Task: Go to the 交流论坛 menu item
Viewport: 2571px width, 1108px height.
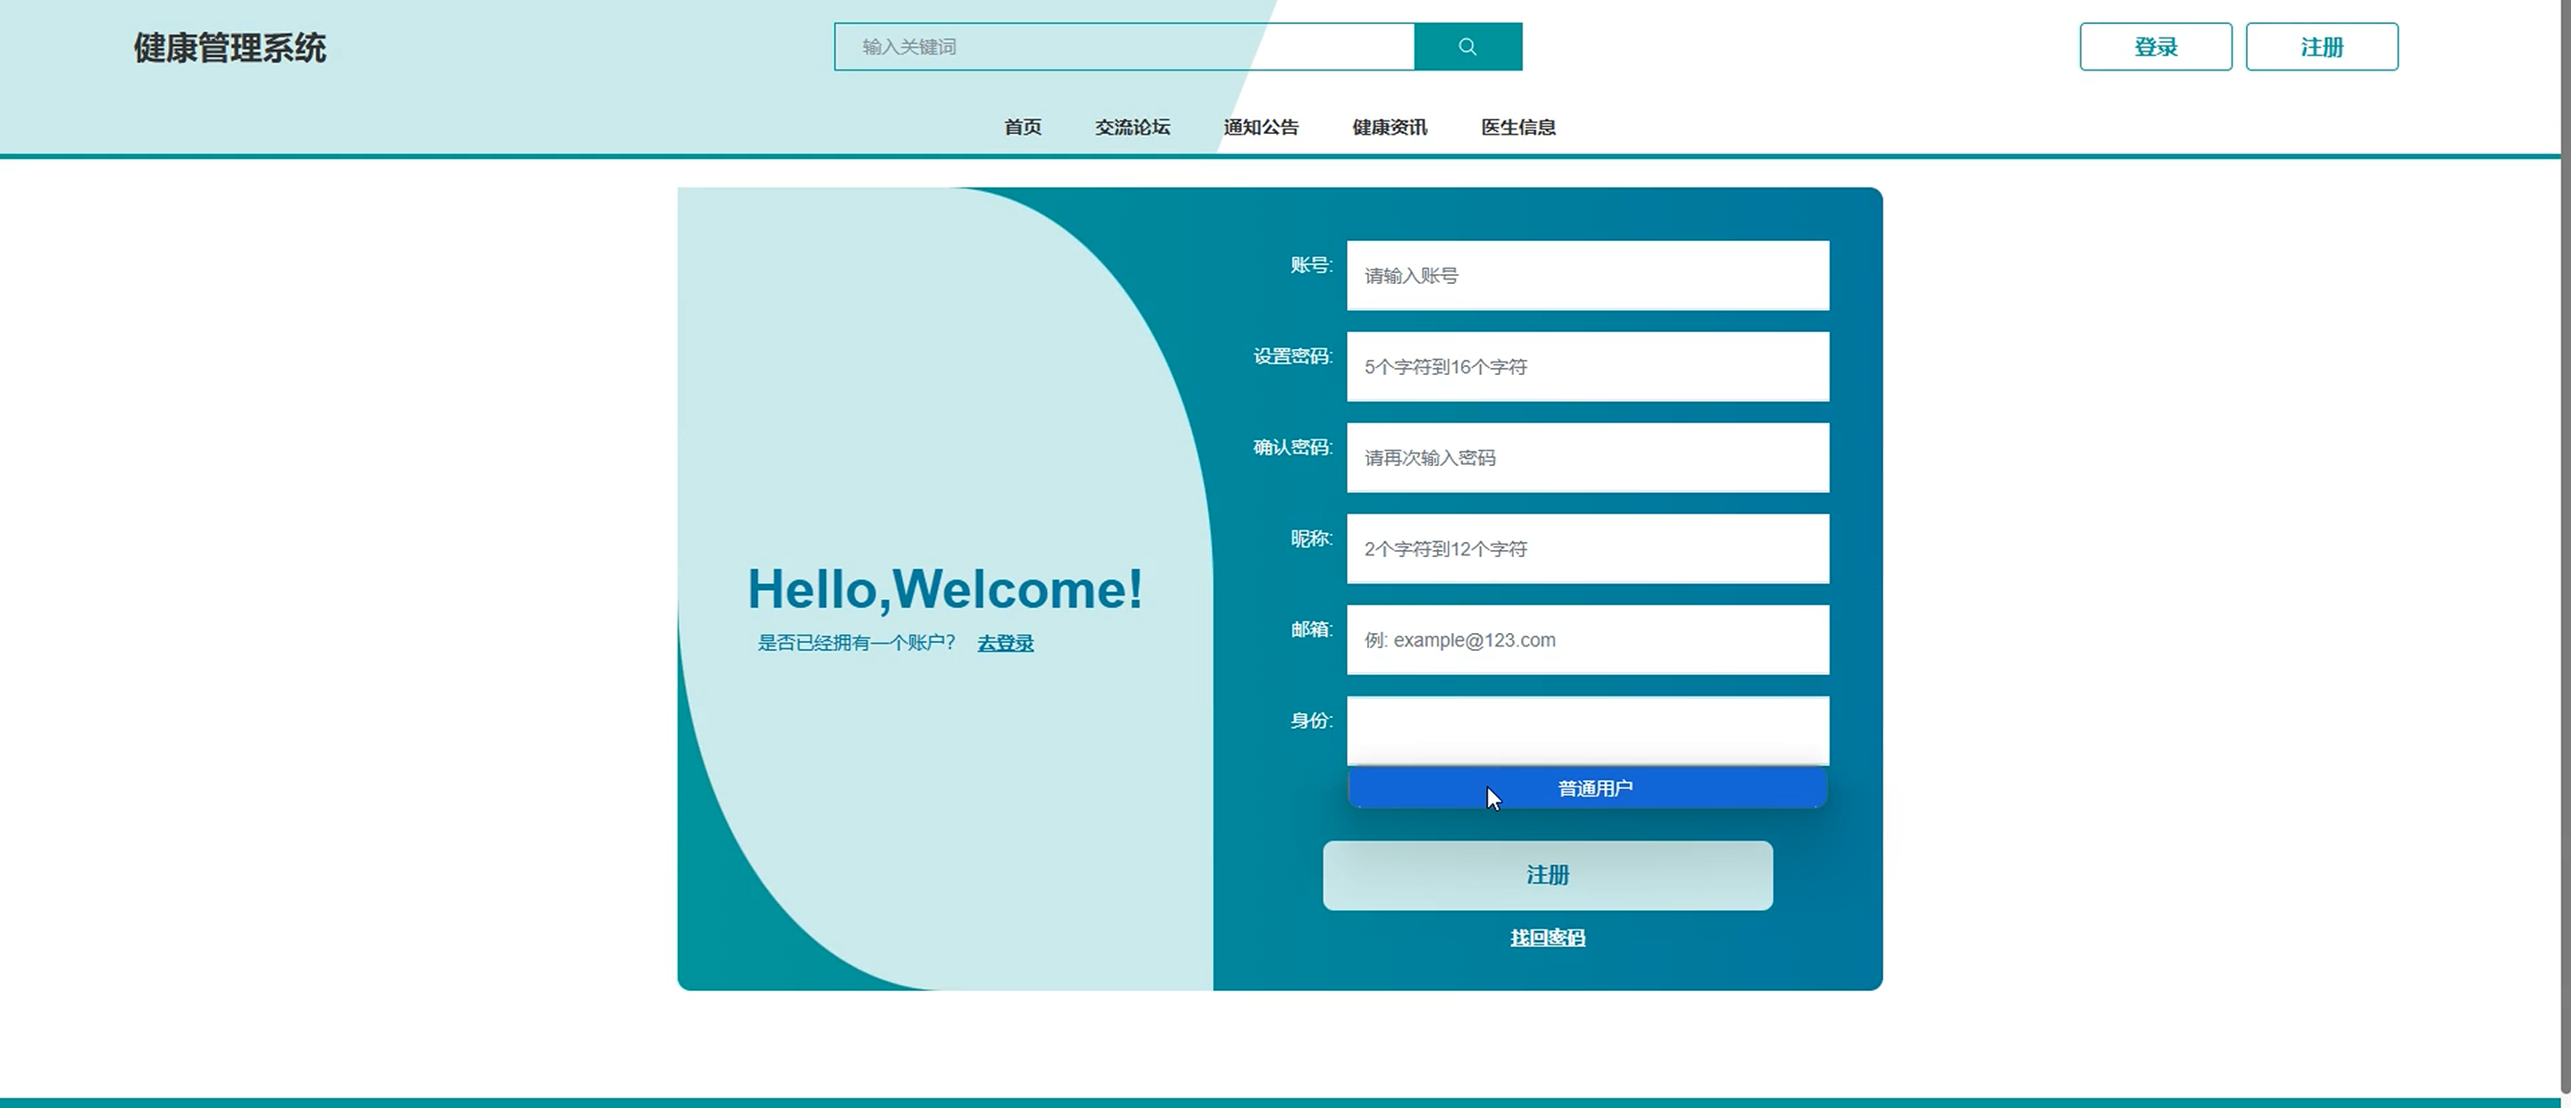Action: coord(1131,127)
